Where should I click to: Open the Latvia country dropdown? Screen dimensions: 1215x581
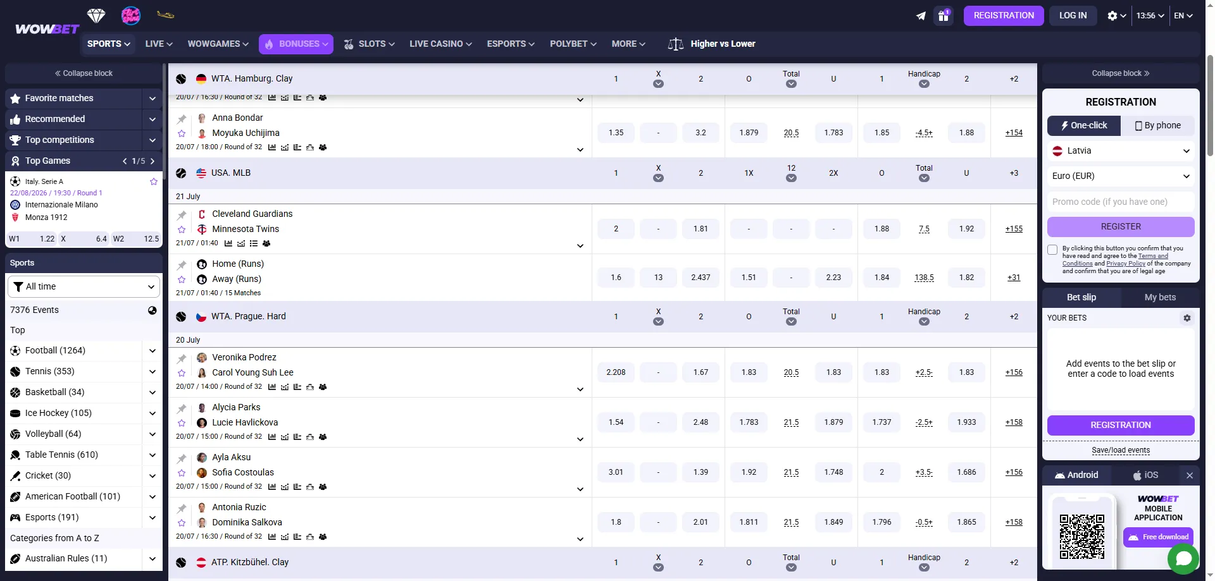pyautogui.click(x=1121, y=151)
